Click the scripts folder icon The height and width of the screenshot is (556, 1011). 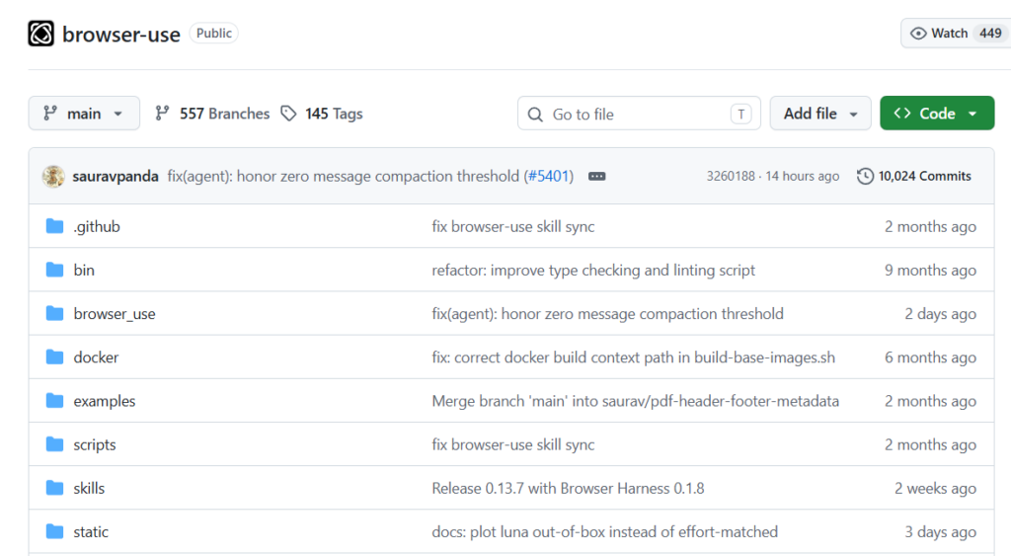[55, 444]
